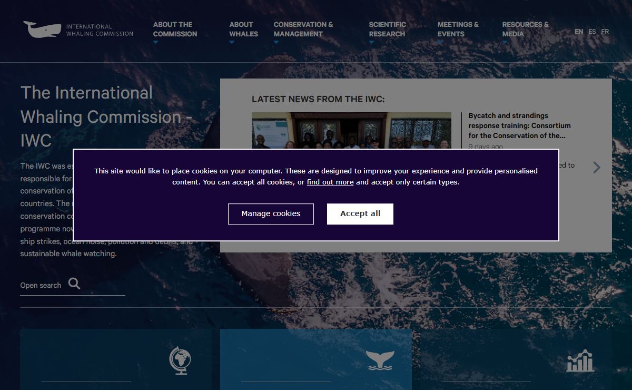Switch language to ES

point(592,32)
